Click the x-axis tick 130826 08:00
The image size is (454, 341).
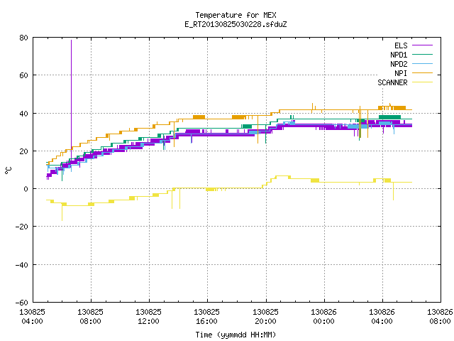click(440, 317)
